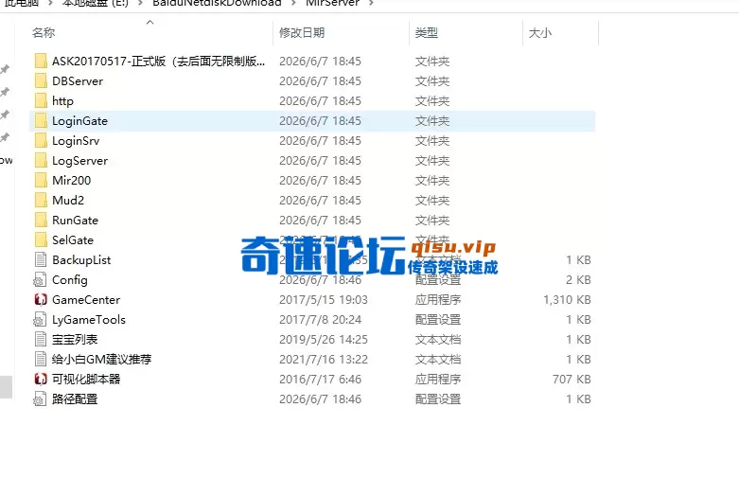
Task: Select the http folder icon
Action: [x=41, y=101]
